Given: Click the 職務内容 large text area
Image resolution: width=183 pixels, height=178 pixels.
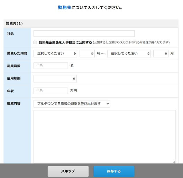Looking at the screenshot, I should (105, 137).
